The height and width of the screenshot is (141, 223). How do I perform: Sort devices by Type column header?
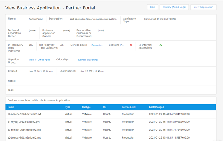pos(68,107)
